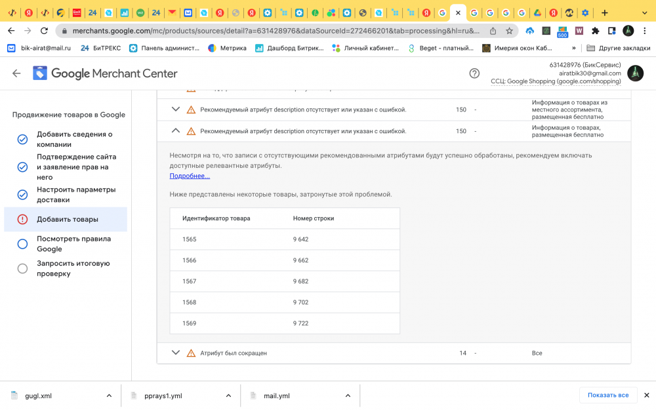Screen dimensions: 656x410
Task: Collapse the expanded description attribute warning row
Action: click(x=175, y=131)
